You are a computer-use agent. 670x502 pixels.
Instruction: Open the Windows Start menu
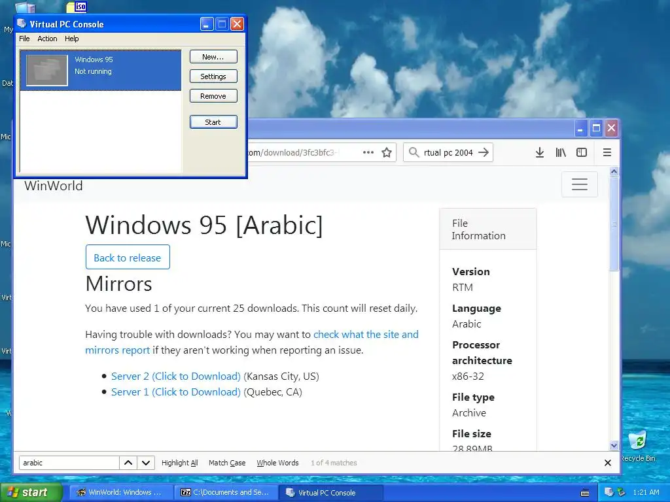click(x=31, y=492)
